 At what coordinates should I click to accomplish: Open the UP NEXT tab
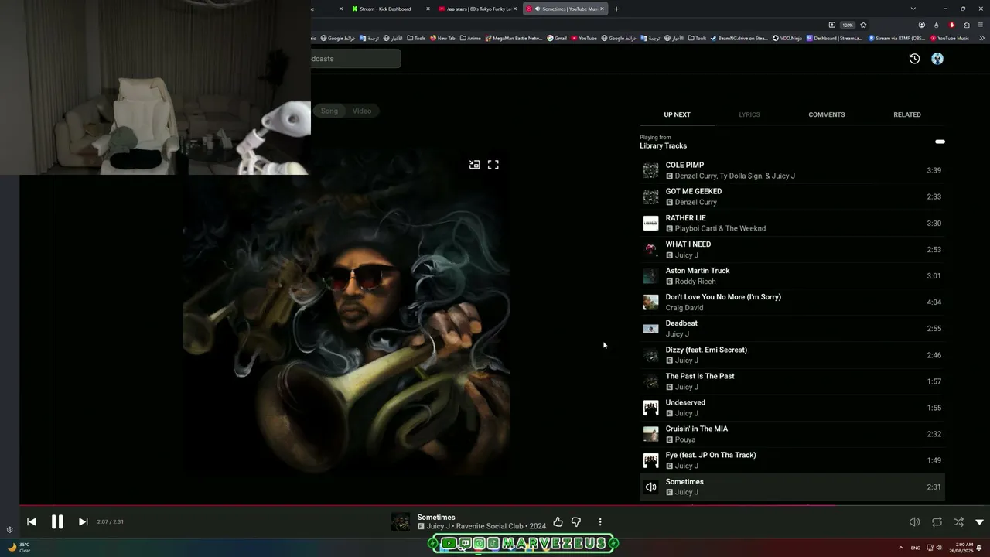677,114
